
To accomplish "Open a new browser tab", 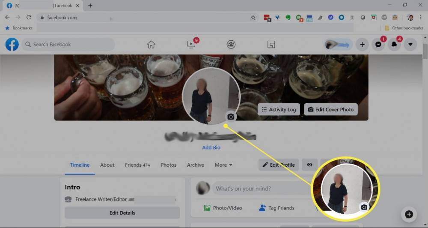I will click(x=90, y=6).
